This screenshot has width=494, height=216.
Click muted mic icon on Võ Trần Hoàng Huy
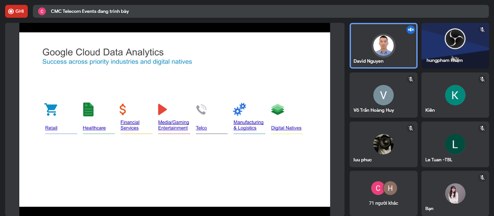coord(411,79)
